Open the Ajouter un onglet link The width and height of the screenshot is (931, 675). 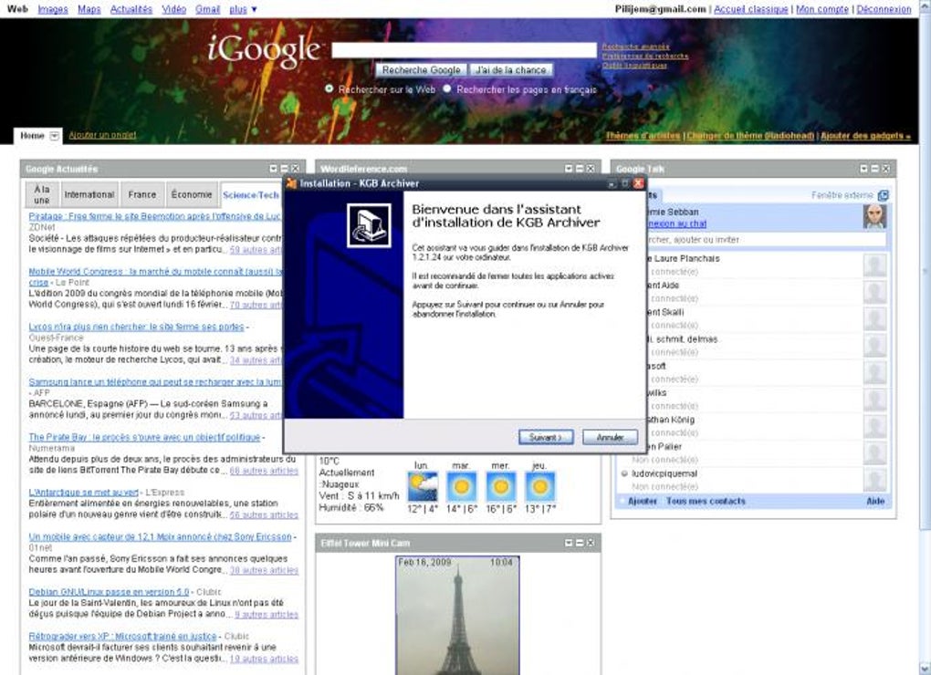point(102,135)
